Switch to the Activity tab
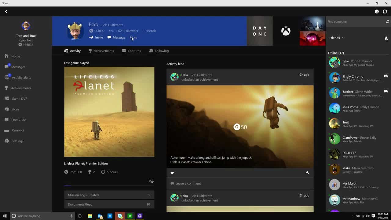Screen dimensions: 391x220 coord(72,51)
